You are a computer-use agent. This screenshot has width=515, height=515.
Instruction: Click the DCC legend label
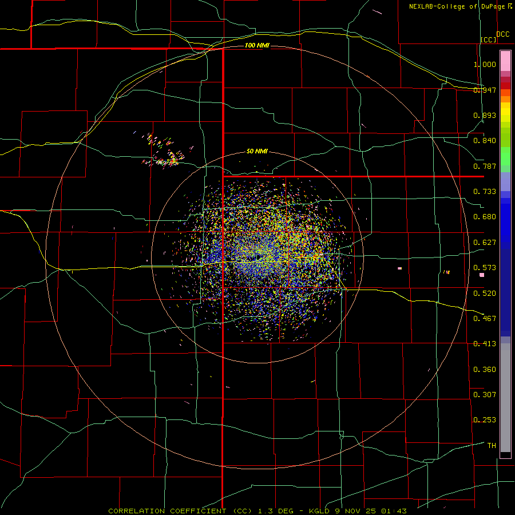click(503, 34)
